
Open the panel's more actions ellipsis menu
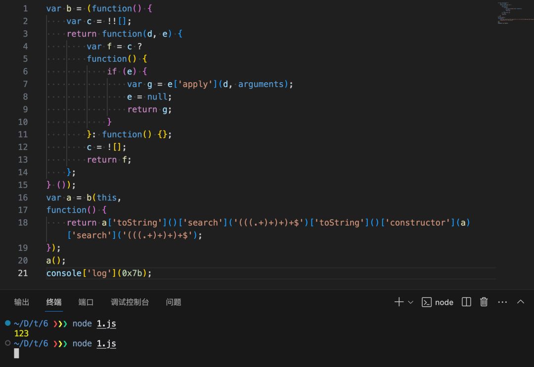[502, 302]
